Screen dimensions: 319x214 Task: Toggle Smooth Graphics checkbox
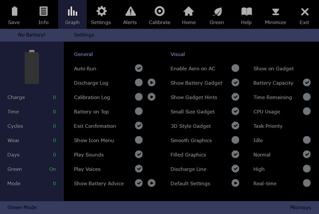coord(235,140)
